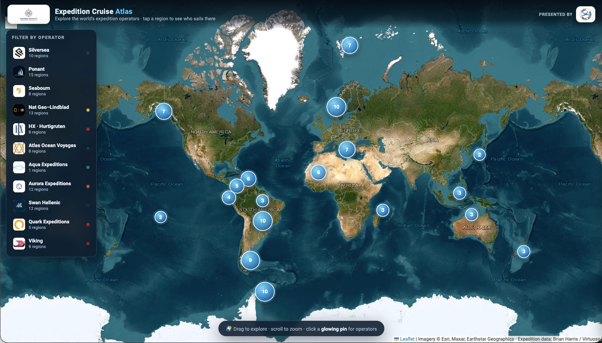602x343 pixels.
Task: Click the 7 cluster pin near Svalbard
Action: coord(350,45)
